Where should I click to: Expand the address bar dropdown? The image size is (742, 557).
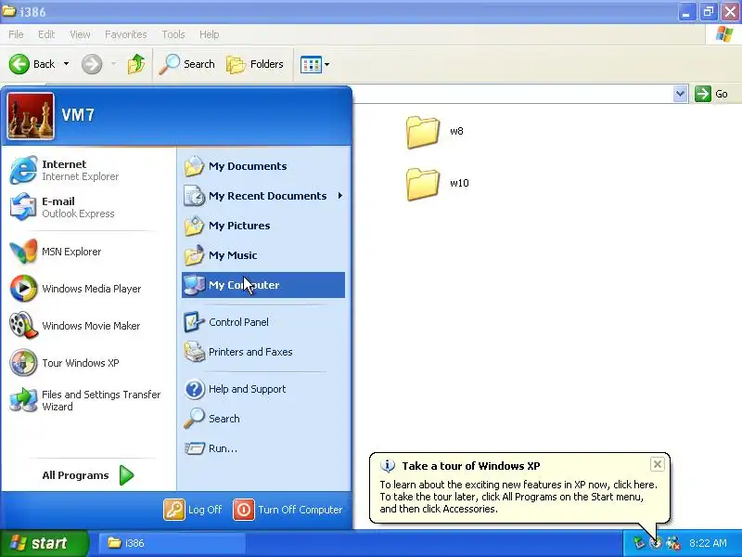680,94
